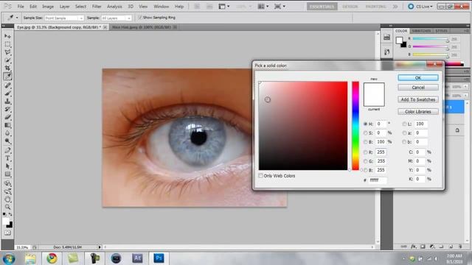
Task: Select the Eyedropper tool in toolbox
Action: pyautogui.click(x=7, y=77)
